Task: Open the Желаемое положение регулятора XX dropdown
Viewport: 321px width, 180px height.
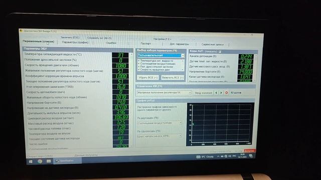Action: [x=190, y=92]
